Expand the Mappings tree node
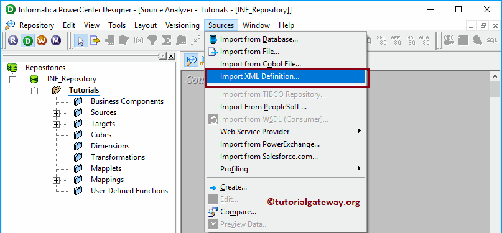 point(57,180)
